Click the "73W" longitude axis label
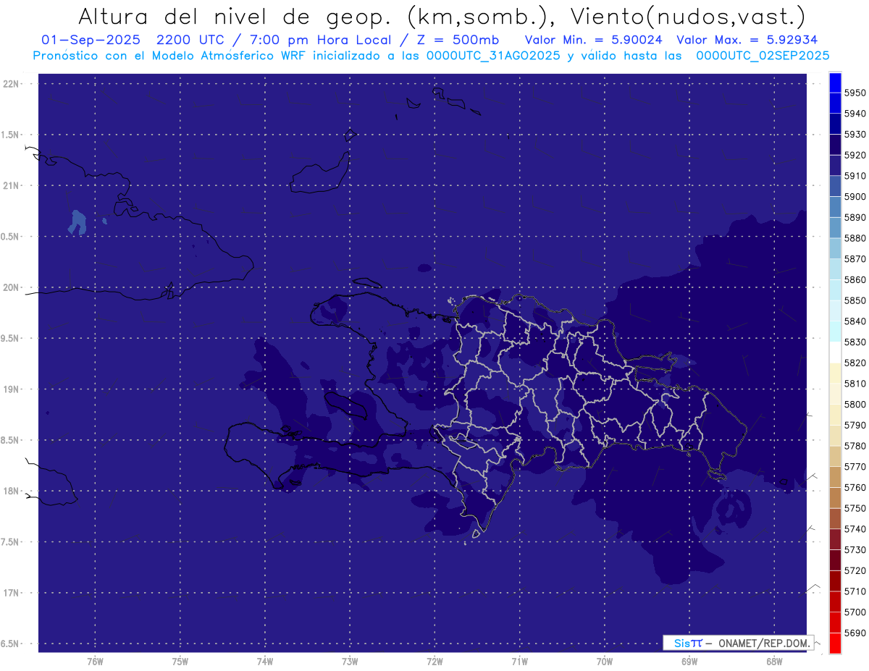Image resolution: width=869 pixels, height=671 pixels. point(350,662)
